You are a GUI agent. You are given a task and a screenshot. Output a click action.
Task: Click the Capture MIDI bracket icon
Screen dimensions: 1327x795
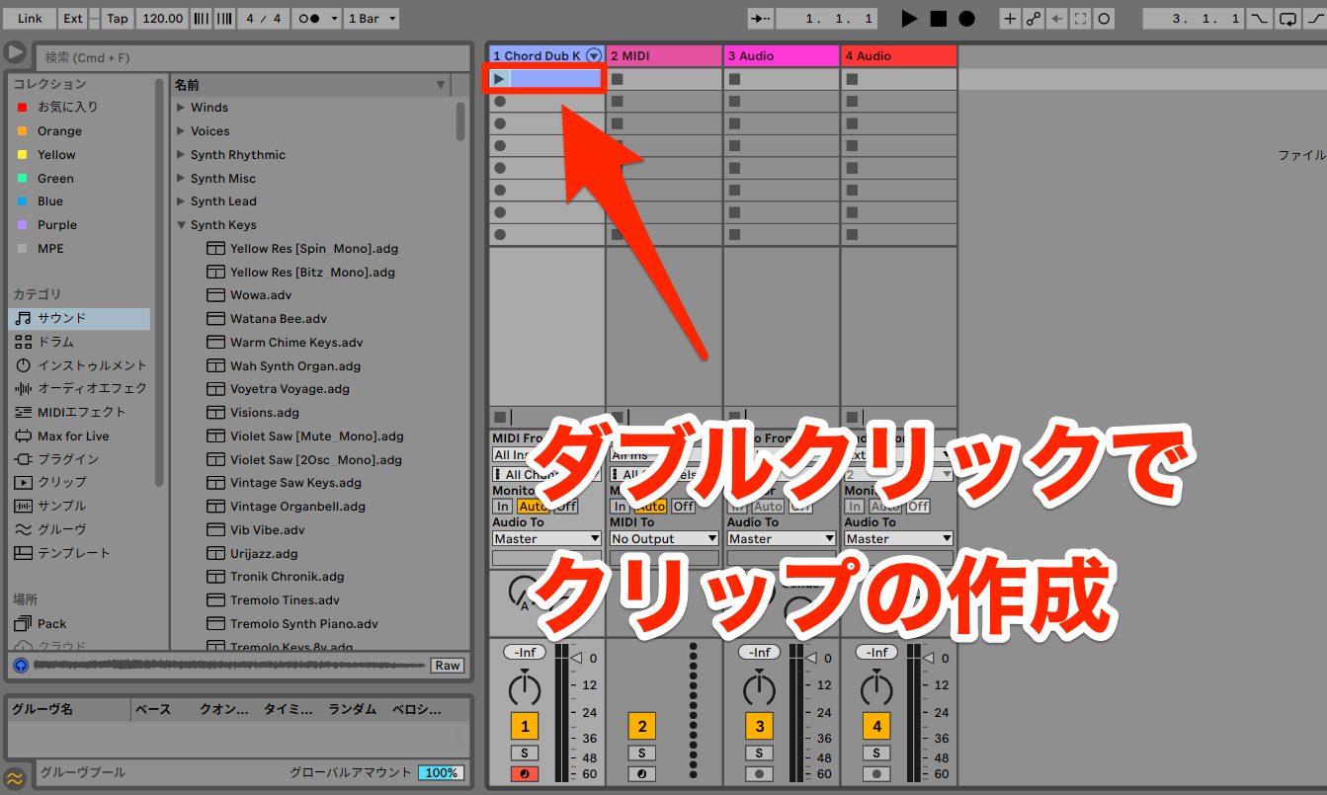(1081, 19)
